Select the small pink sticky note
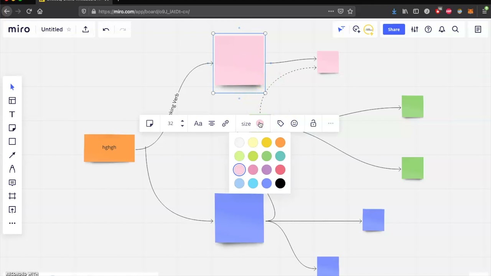Screen dimensions: 491x276 coord(328,62)
